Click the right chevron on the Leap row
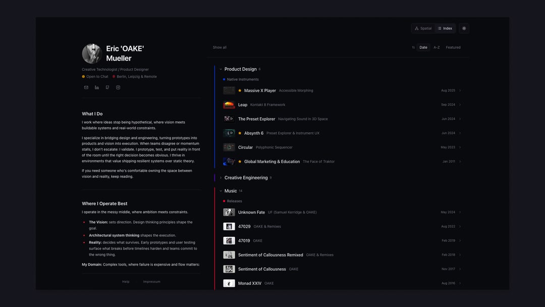This screenshot has width=545, height=307. (460, 105)
